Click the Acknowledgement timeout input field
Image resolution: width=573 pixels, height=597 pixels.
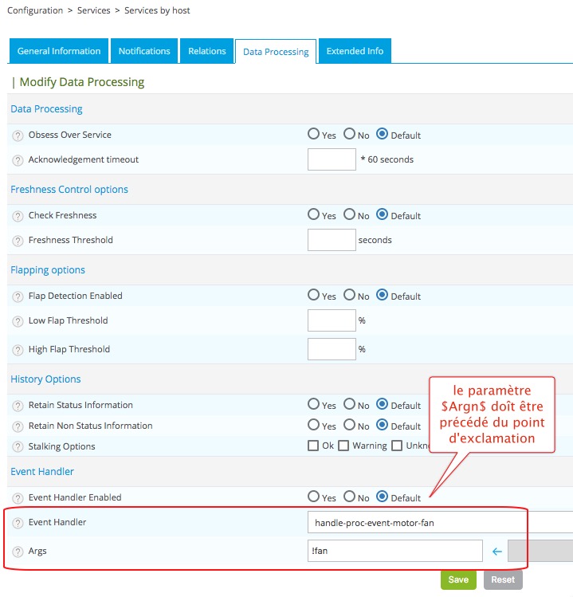click(332, 159)
